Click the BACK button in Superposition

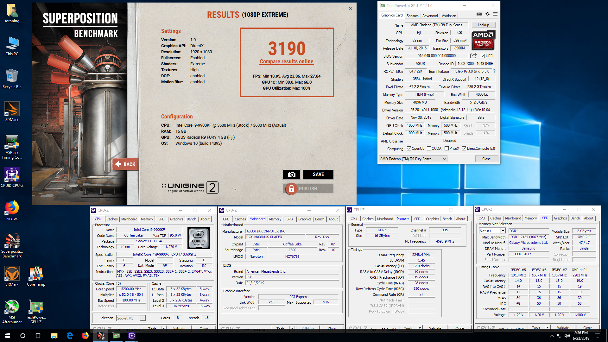tap(125, 164)
